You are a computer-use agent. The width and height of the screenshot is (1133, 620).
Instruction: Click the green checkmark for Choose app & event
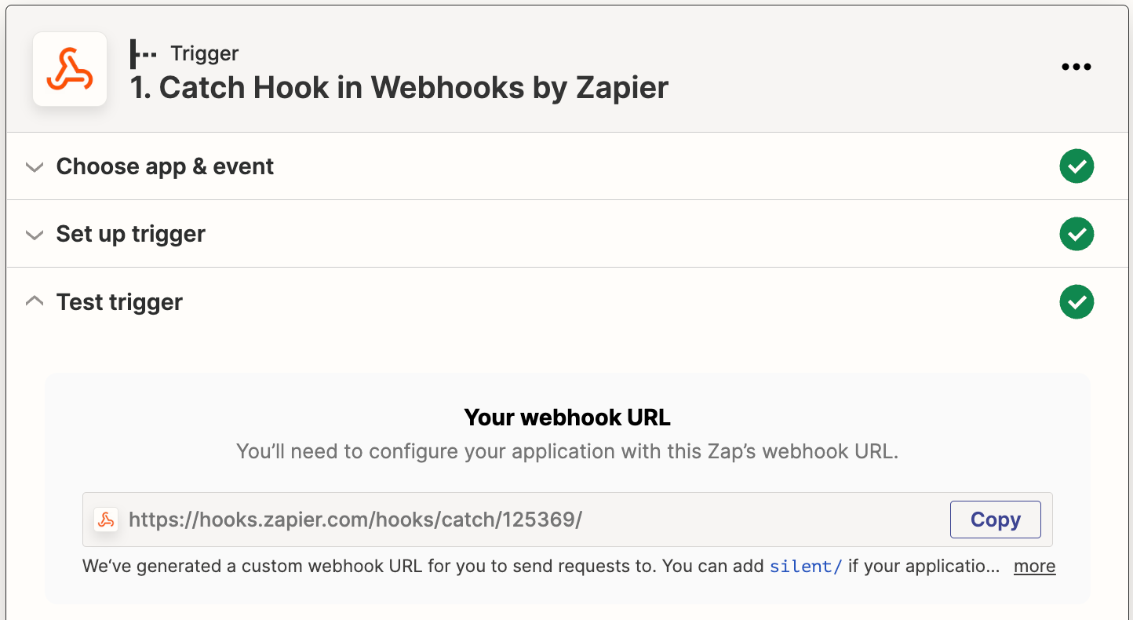(1077, 166)
